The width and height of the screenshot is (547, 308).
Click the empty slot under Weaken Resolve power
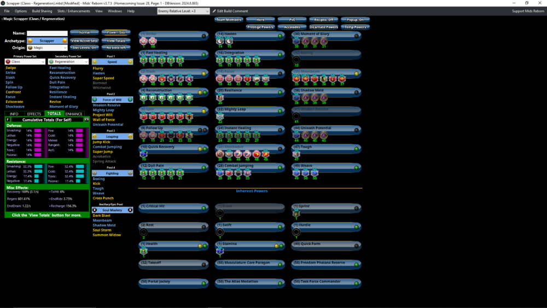pyautogui.click(x=296, y=116)
